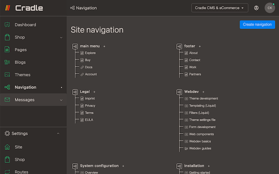Click the Cradle logo stripes icon
The width and height of the screenshot is (279, 174).
7,8
